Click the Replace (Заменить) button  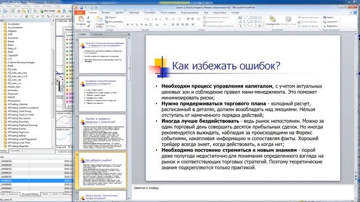pos(331,22)
